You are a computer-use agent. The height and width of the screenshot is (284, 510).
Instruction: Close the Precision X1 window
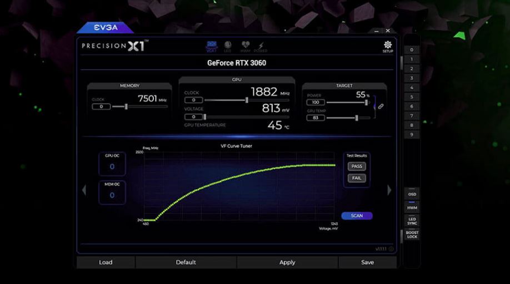388,31
